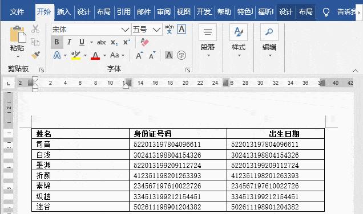
Task: Open the 段落 paragraph group button
Action: click(x=208, y=41)
